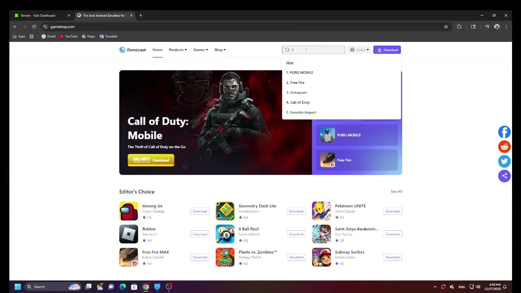This screenshot has width=521, height=293.
Task: Click the Facebook share icon
Action: [x=504, y=132]
